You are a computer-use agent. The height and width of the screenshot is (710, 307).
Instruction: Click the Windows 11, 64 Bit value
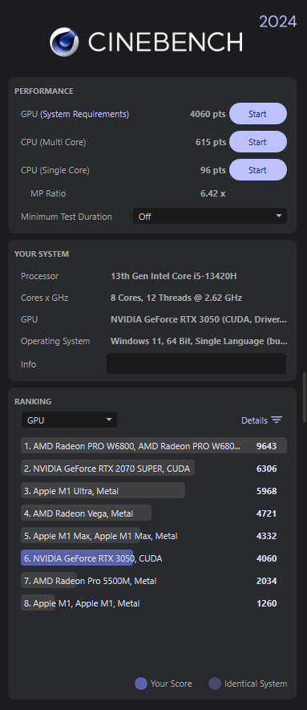pyautogui.click(x=199, y=341)
